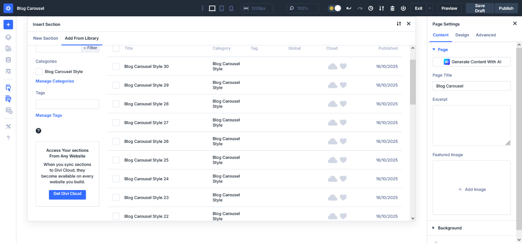Click the power icon in top bar
This screenshot has width=522, height=243.
403,8
